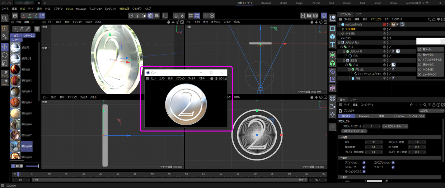445x188 pixels.
Task: Collapse the 時間 section
Action: pyautogui.click(x=340, y=137)
